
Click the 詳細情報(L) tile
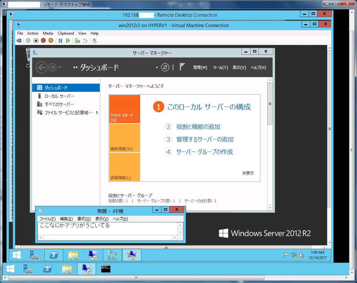click(125, 167)
